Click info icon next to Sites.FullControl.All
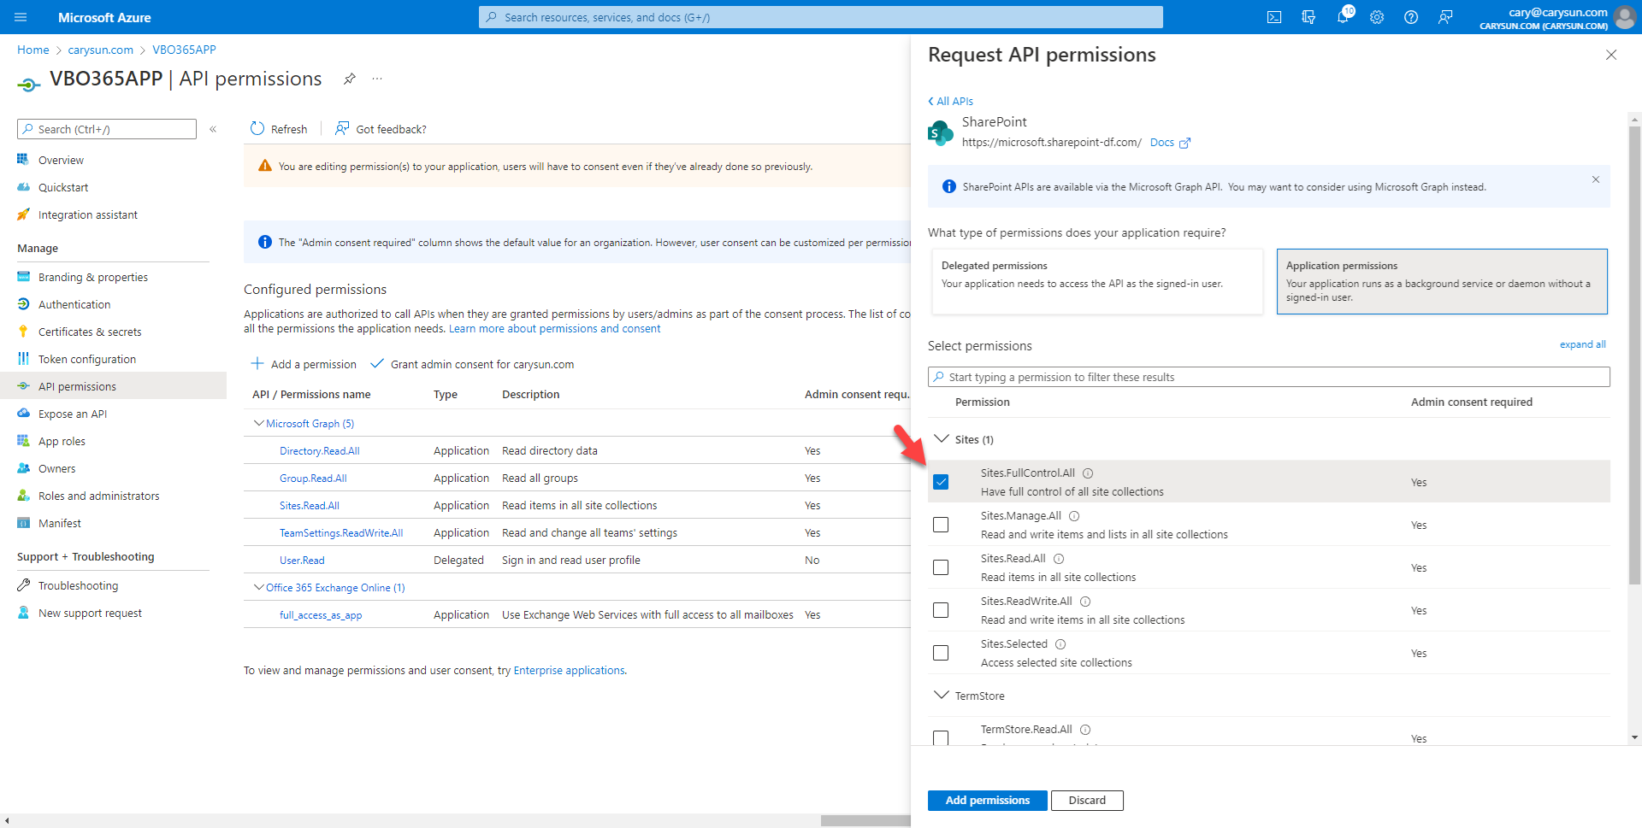The height and width of the screenshot is (828, 1642). (x=1088, y=473)
